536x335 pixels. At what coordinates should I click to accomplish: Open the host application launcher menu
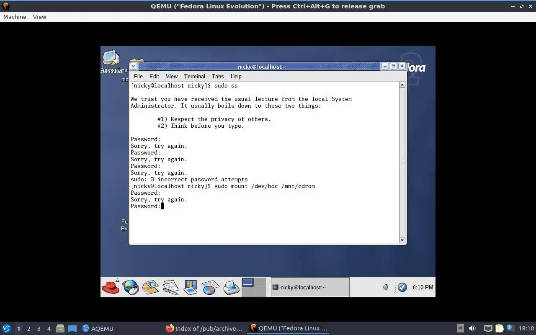pyautogui.click(x=6, y=328)
